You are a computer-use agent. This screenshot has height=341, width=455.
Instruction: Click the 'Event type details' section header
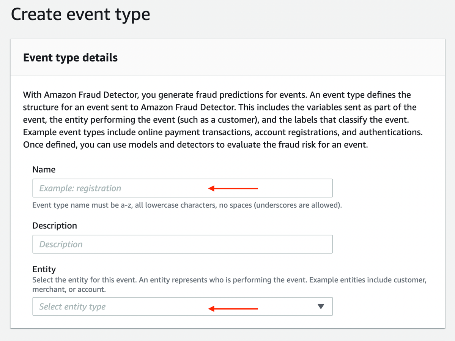[x=70, y=57]
